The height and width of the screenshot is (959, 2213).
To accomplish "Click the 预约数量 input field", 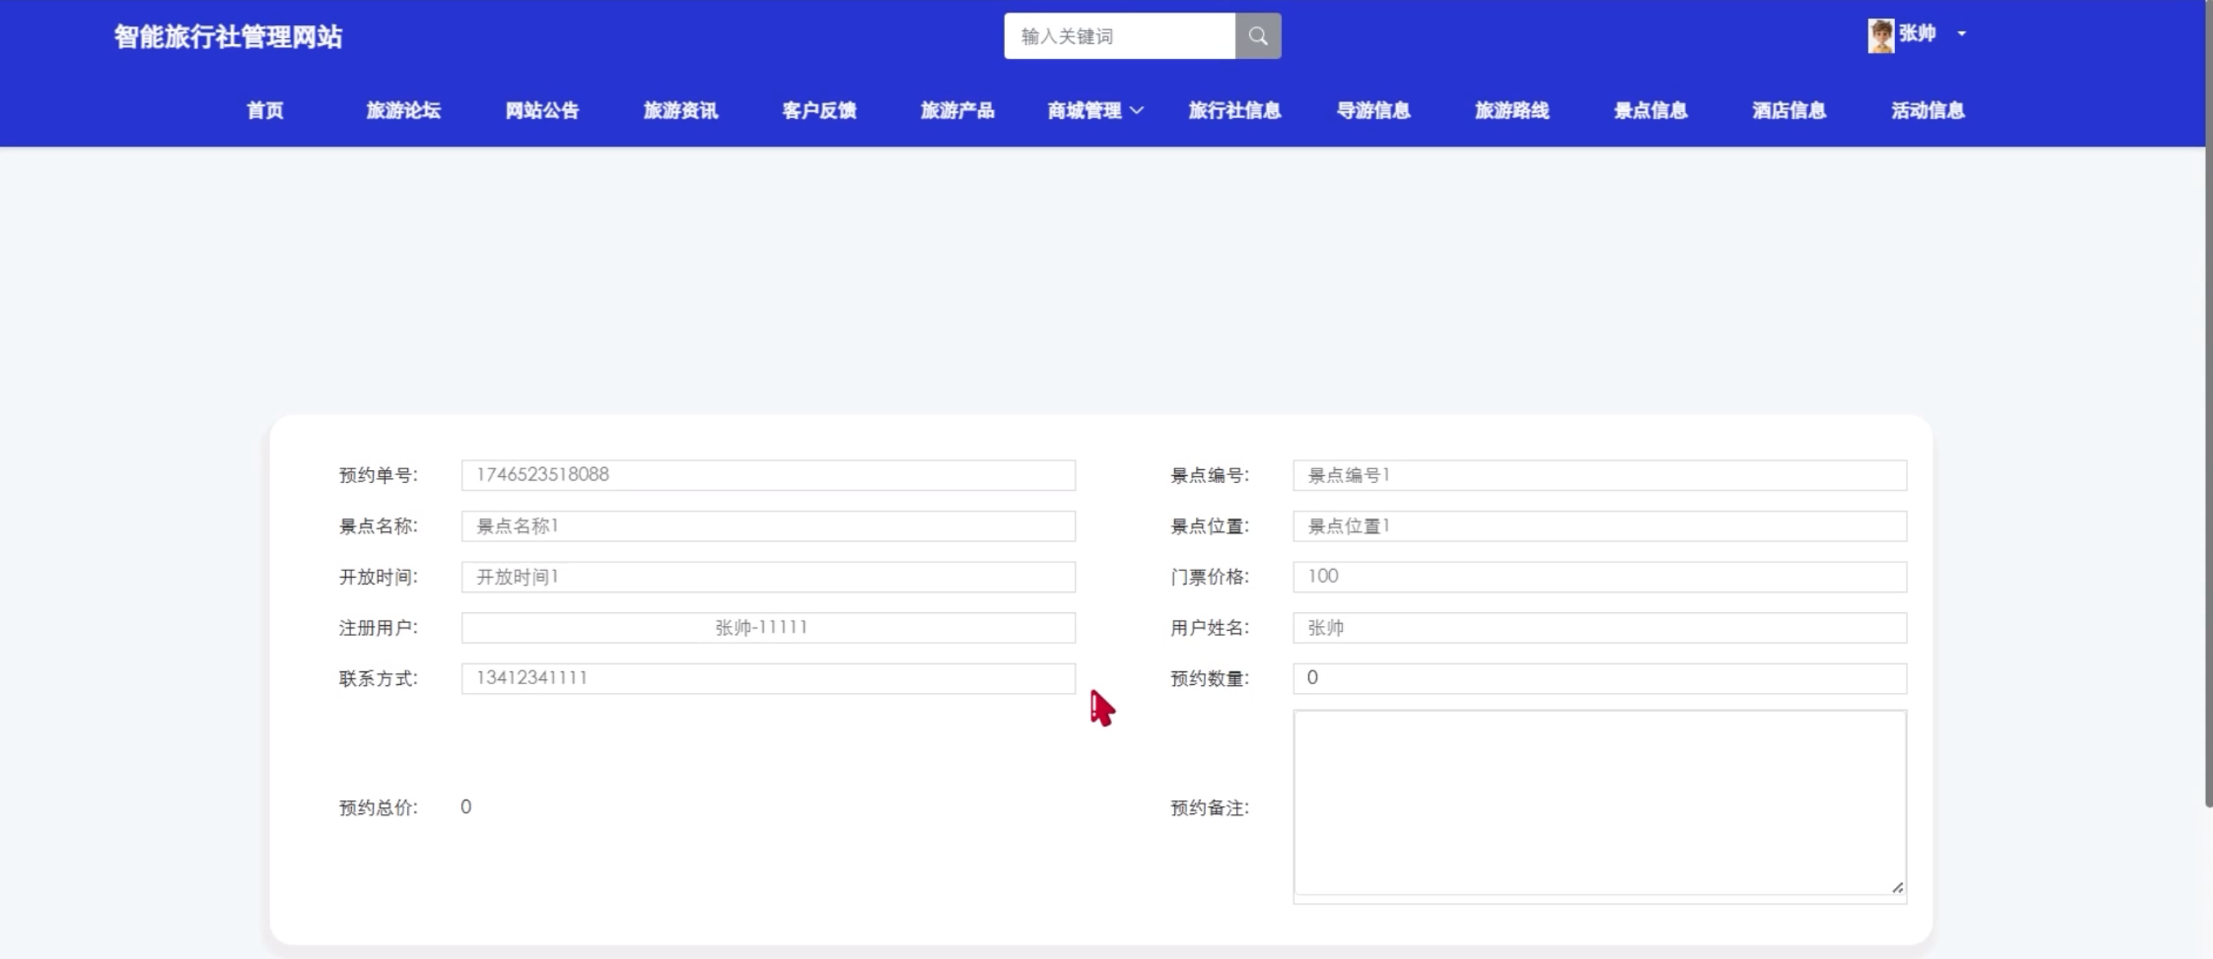I will point(1599,678).
